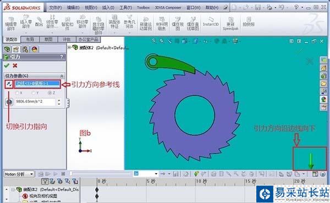The image size is (330, 203).
Task: Open the 视图(V) menu
Action: click(91, 8)
